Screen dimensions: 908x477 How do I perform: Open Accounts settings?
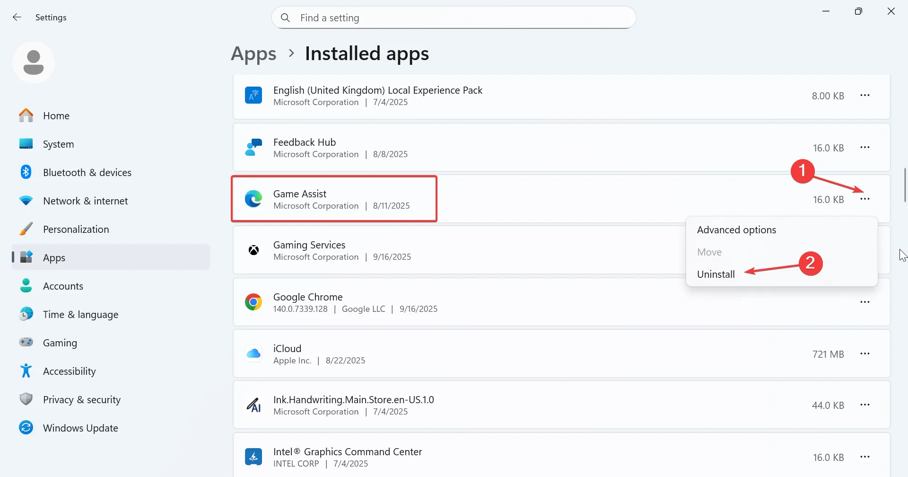tap(63, 285)
